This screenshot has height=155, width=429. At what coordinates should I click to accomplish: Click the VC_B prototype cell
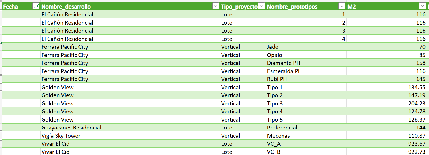273,152
